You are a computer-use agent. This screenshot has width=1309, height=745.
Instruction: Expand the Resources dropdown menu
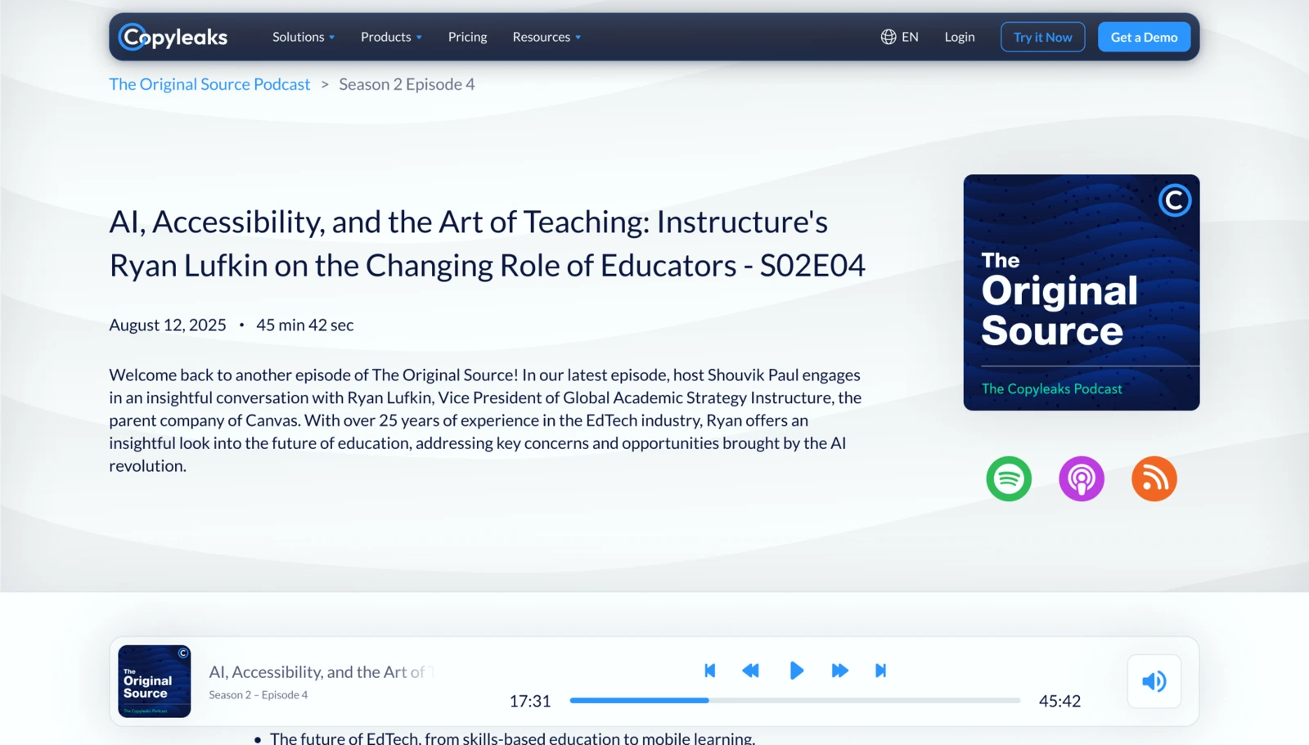coord(547,37)
